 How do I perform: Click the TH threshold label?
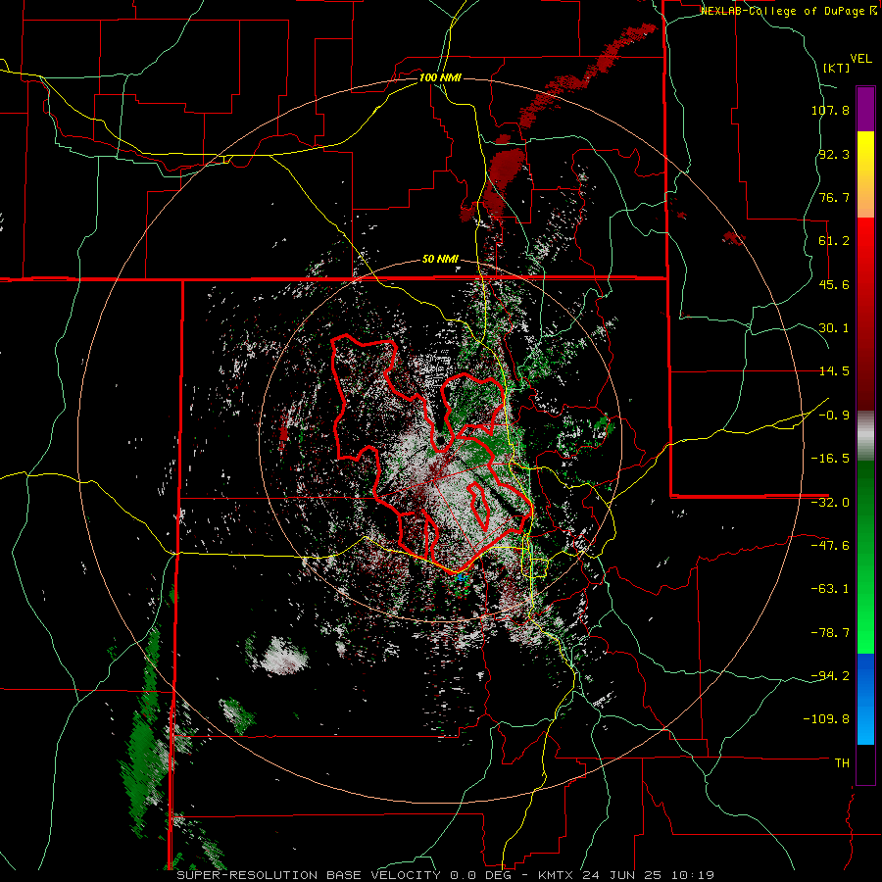[x=842, y=763]
